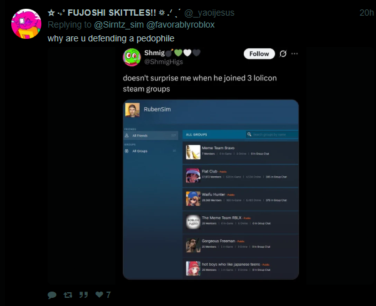Click the retweet arrows icon
The image size is (376, 306).
point(68,295)
